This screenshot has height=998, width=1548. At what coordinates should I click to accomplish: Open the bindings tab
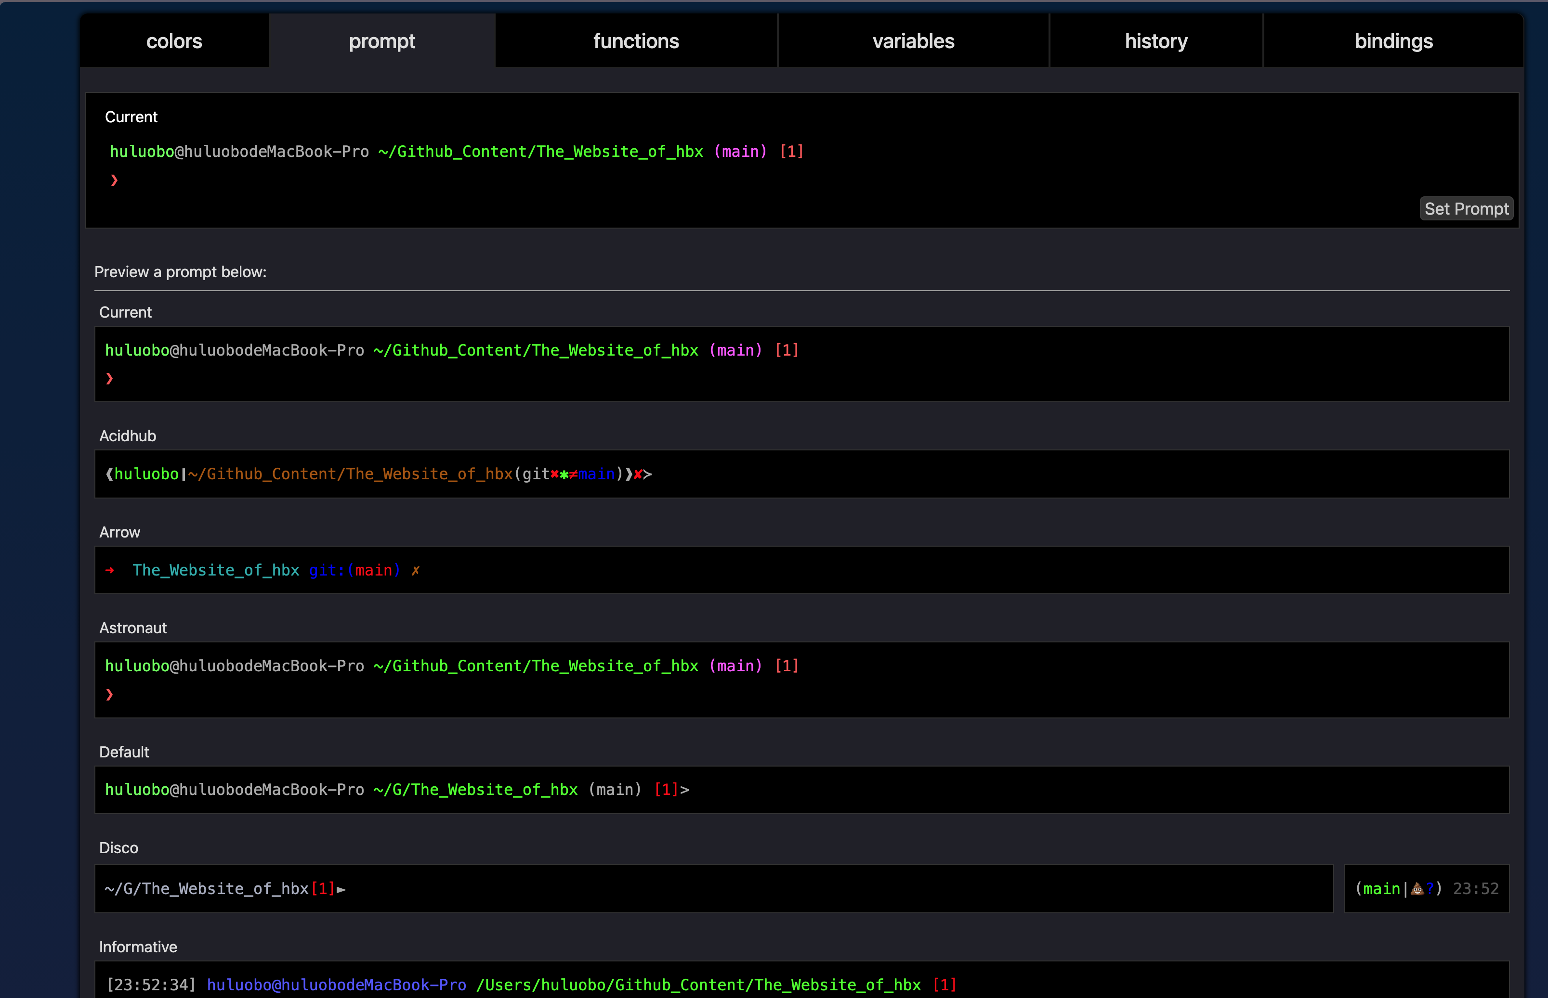tap(1393, 41)
